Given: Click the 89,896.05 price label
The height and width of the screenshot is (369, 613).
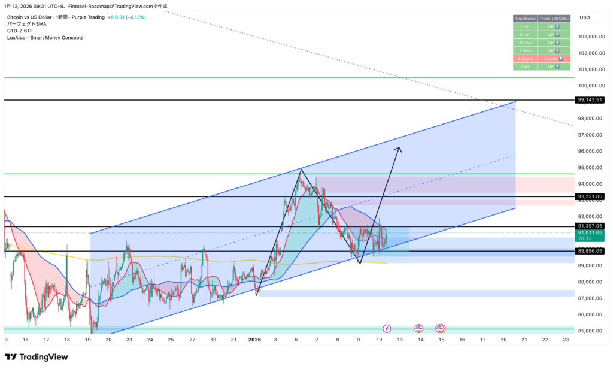Looking at the screenshot, I should pos(589,252).
